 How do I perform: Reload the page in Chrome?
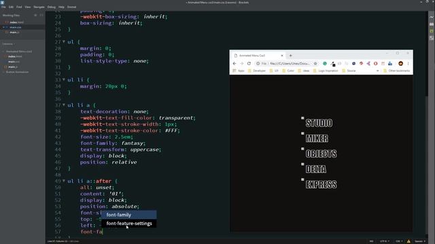249,64
